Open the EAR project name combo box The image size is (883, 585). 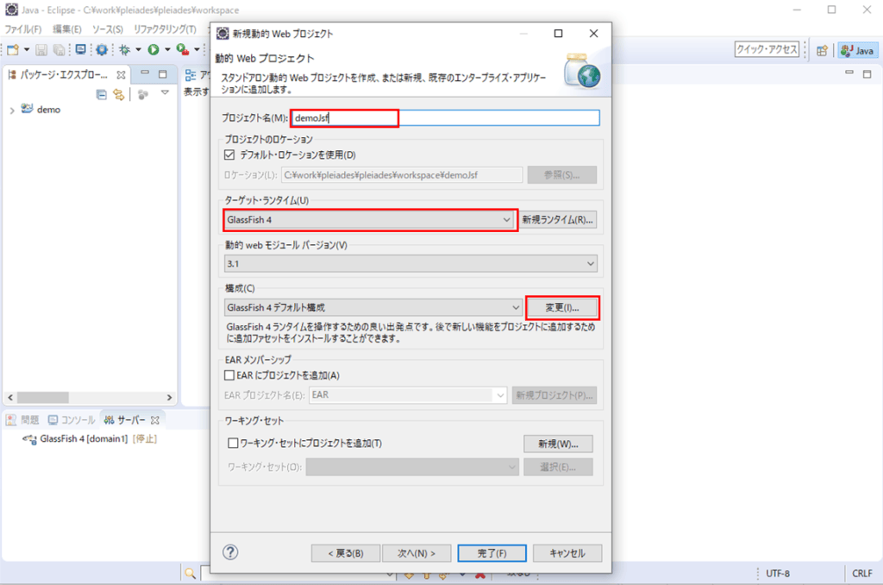pos(408,395)
